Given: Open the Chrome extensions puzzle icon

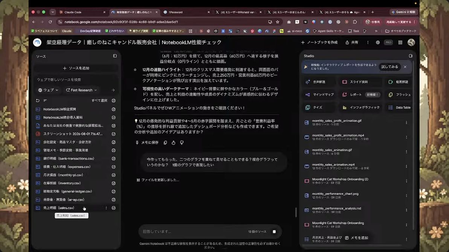Looking at the screenshot, I should [x=355, y=22].
